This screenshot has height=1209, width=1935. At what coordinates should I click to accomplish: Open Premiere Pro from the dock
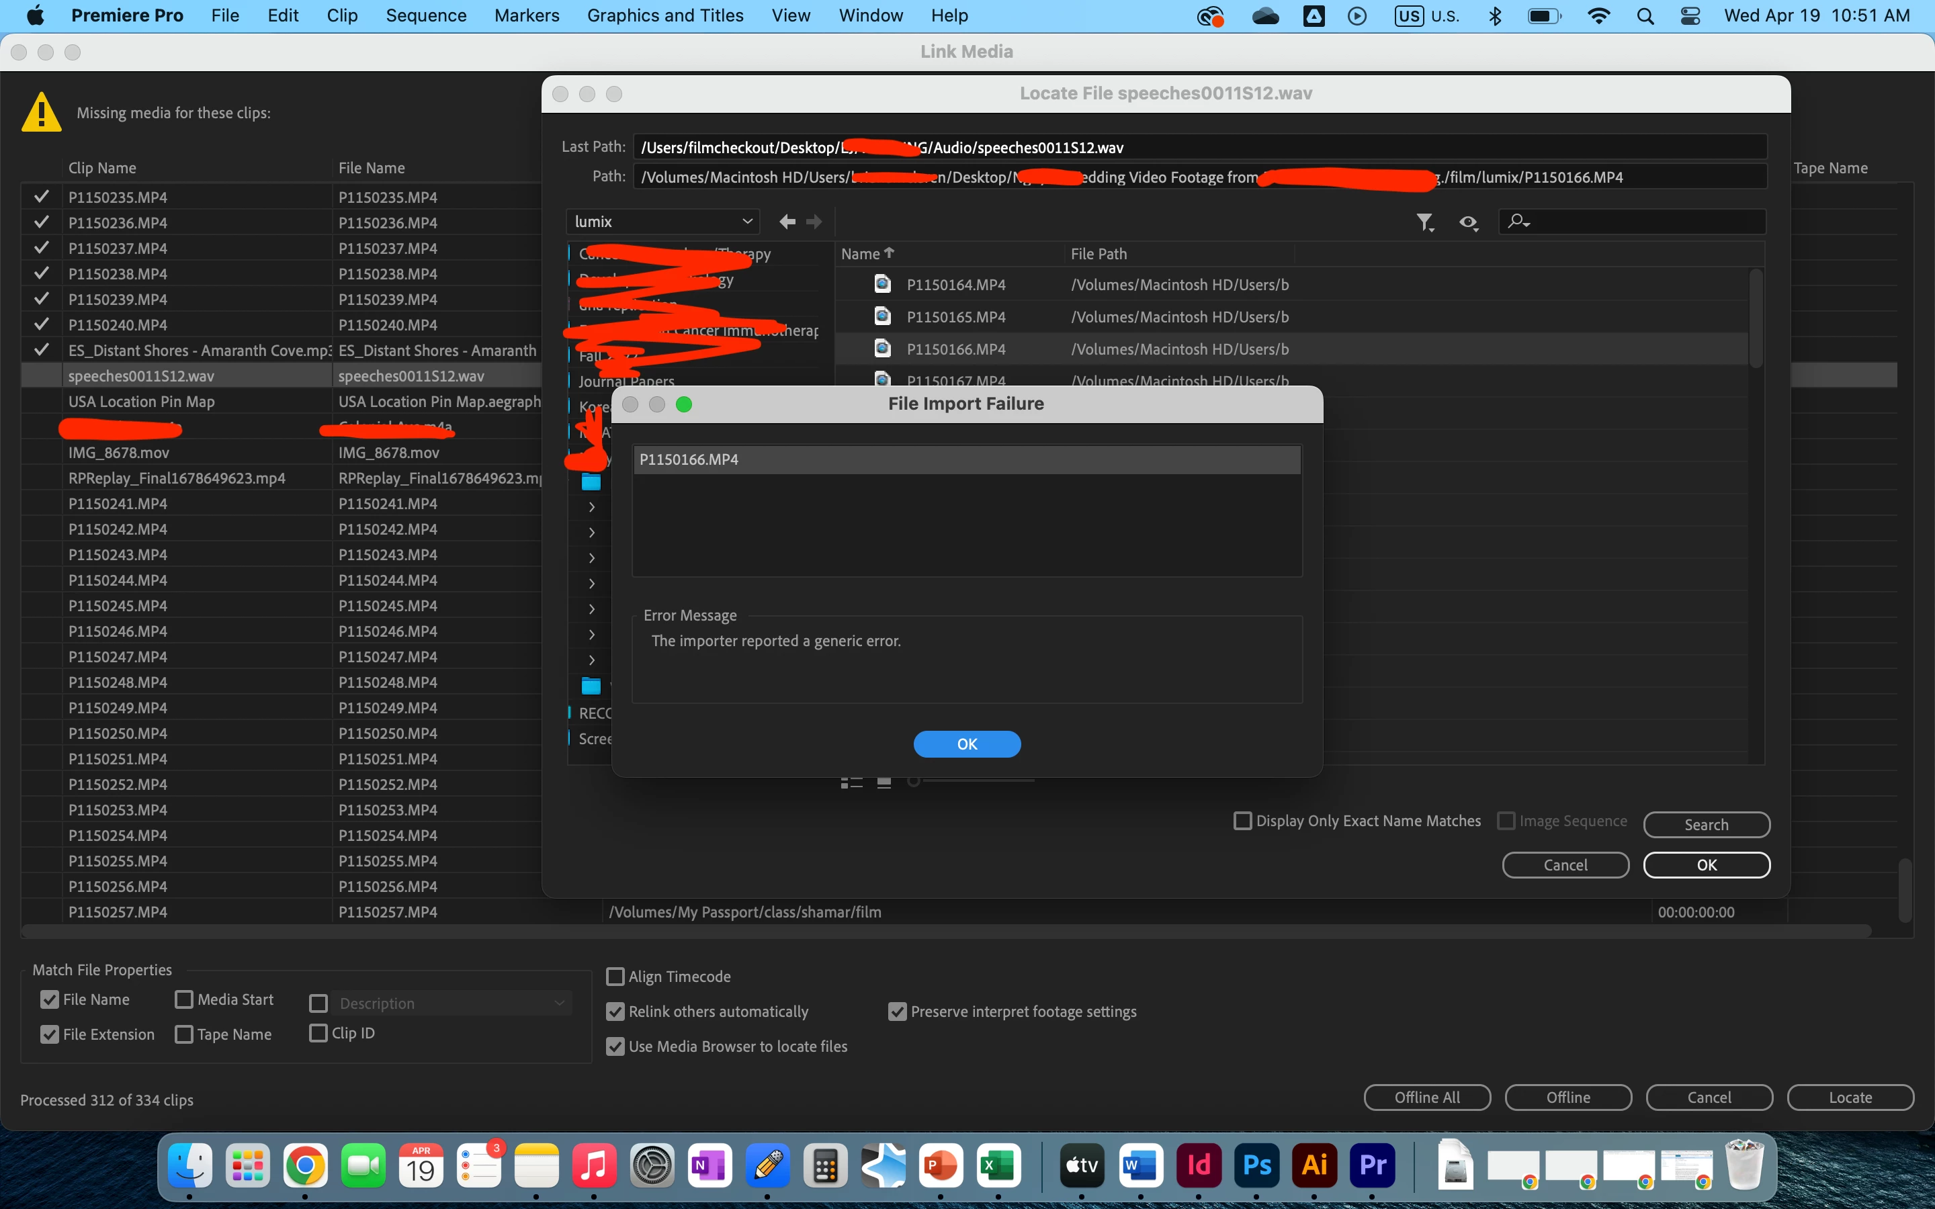(1372, 1165)
